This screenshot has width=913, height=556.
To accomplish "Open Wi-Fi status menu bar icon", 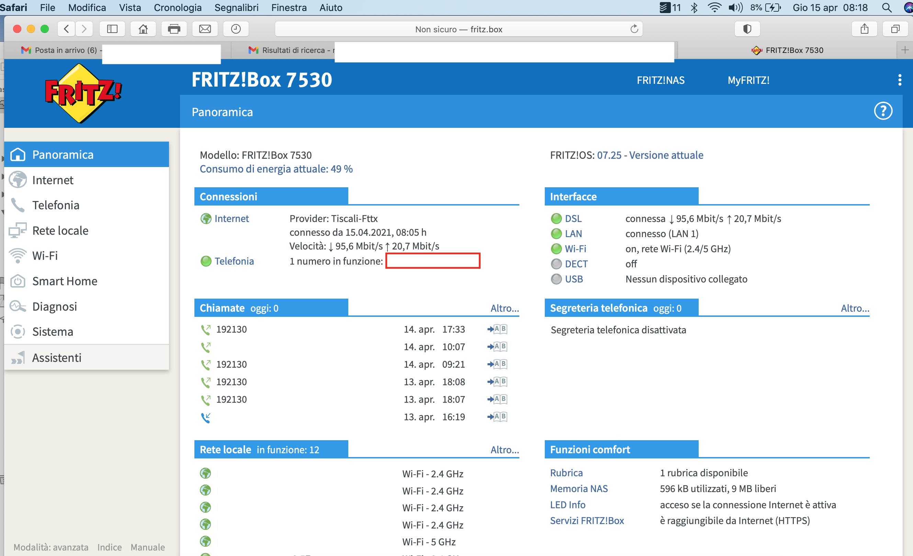I will pyautogui.click(x=714, y=8).
